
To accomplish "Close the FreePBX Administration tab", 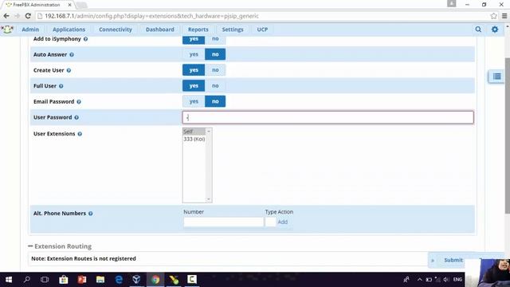I will click(69, 5).
